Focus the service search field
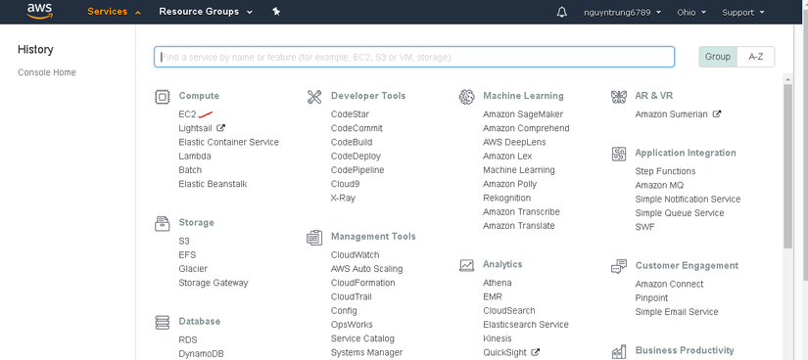The image size is (808, 360). pyautogui.click(x=414, y=57)
